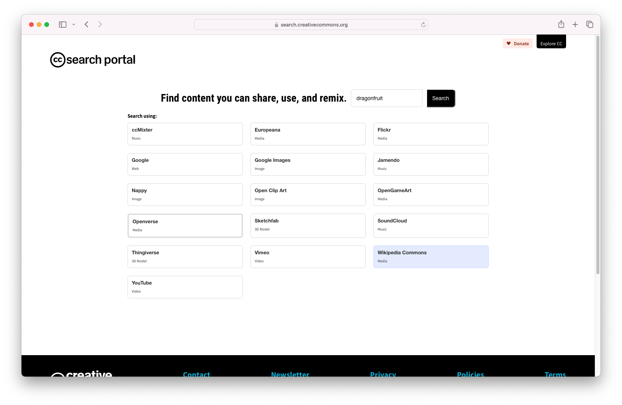
Task: Choose Openverse media source
Action: coord(185,226)
